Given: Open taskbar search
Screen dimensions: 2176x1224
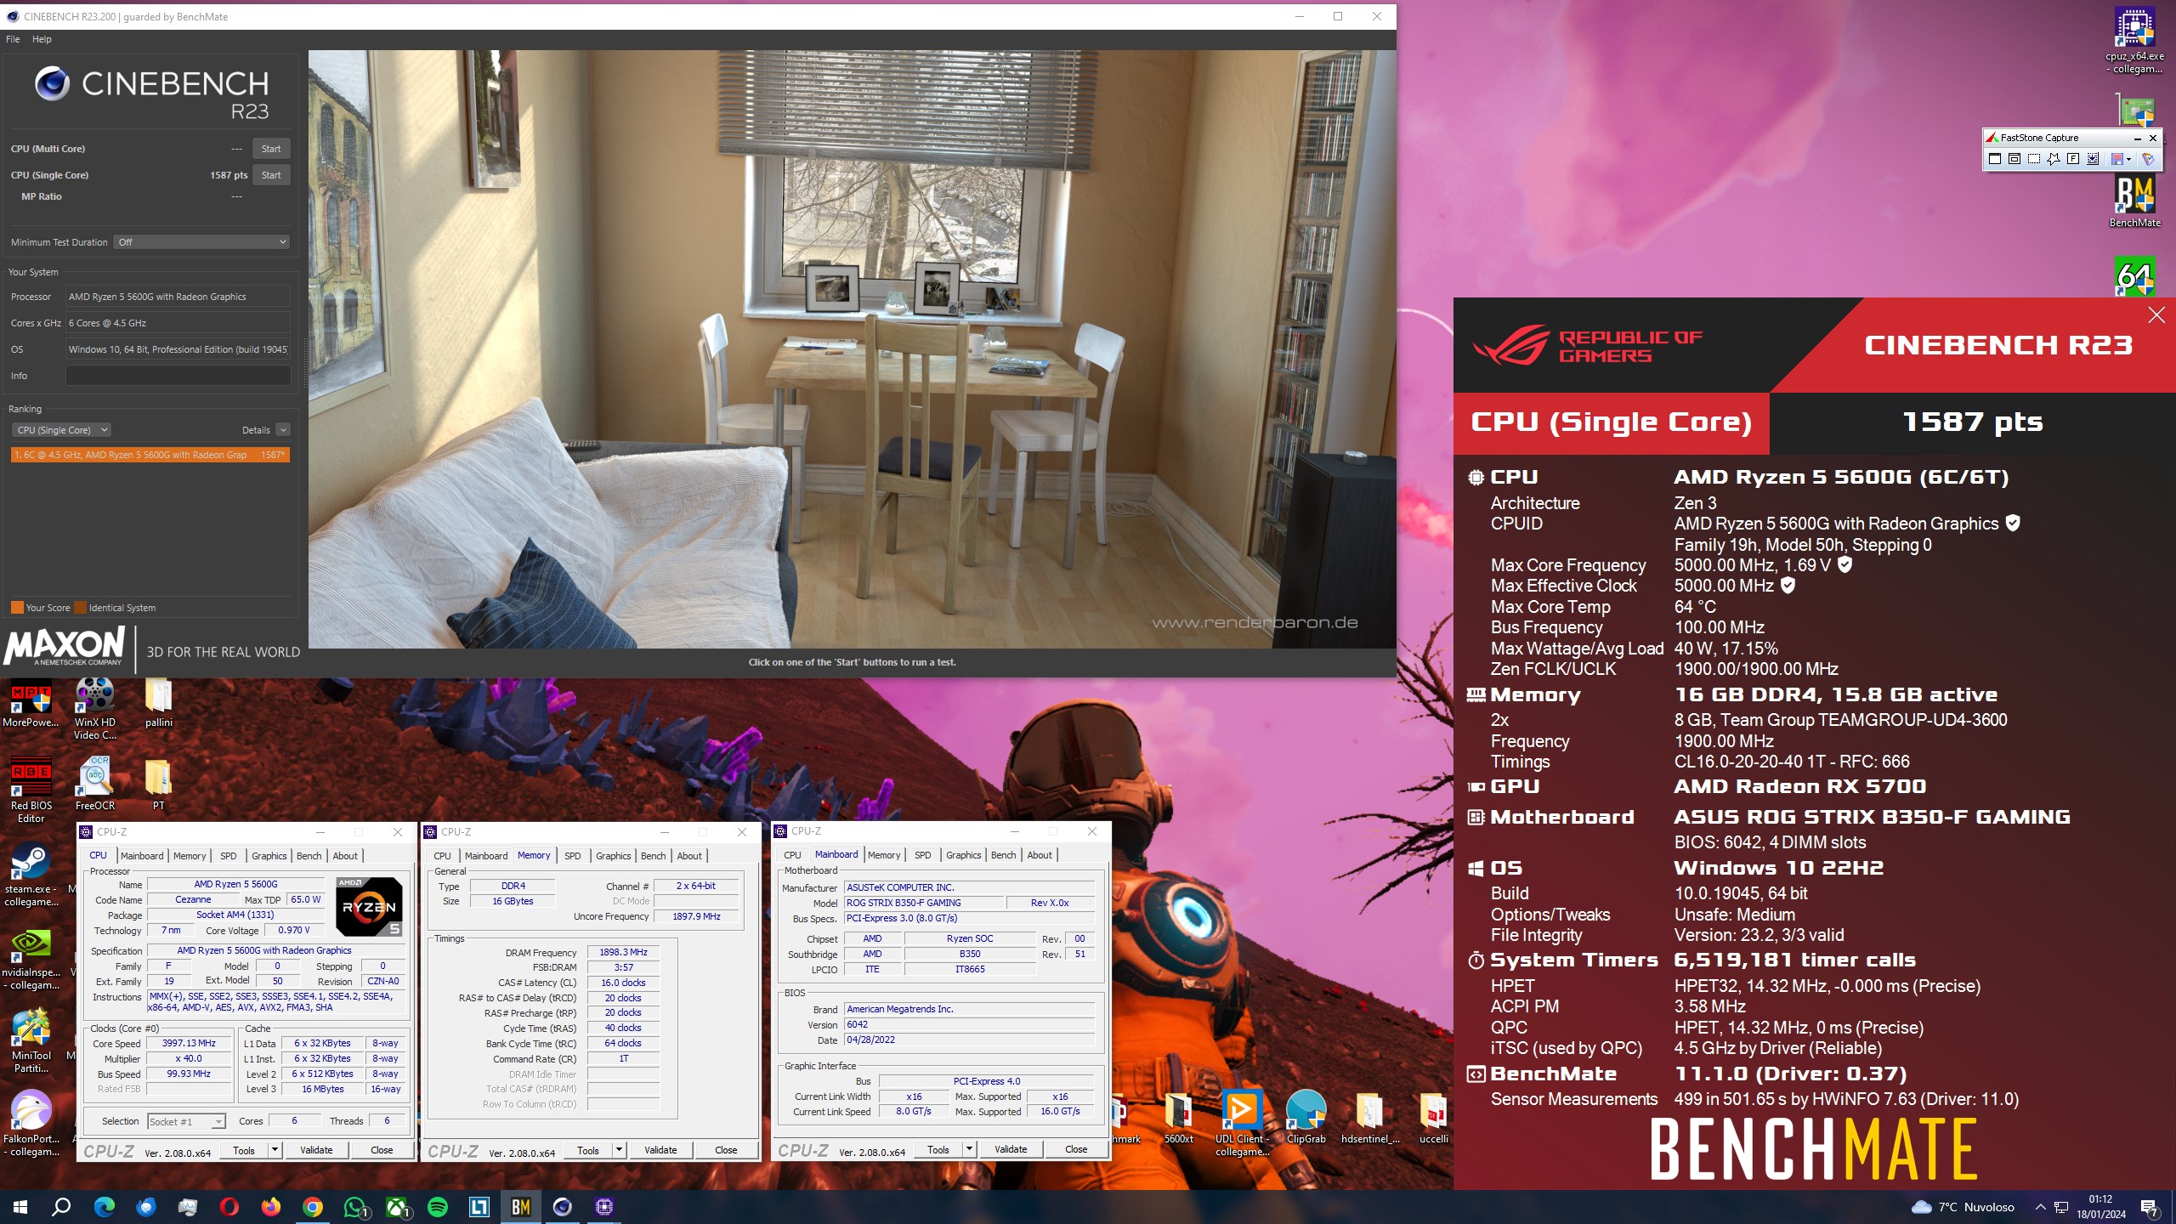Looking at the screenshot, I should click(x=61, y=1207).
